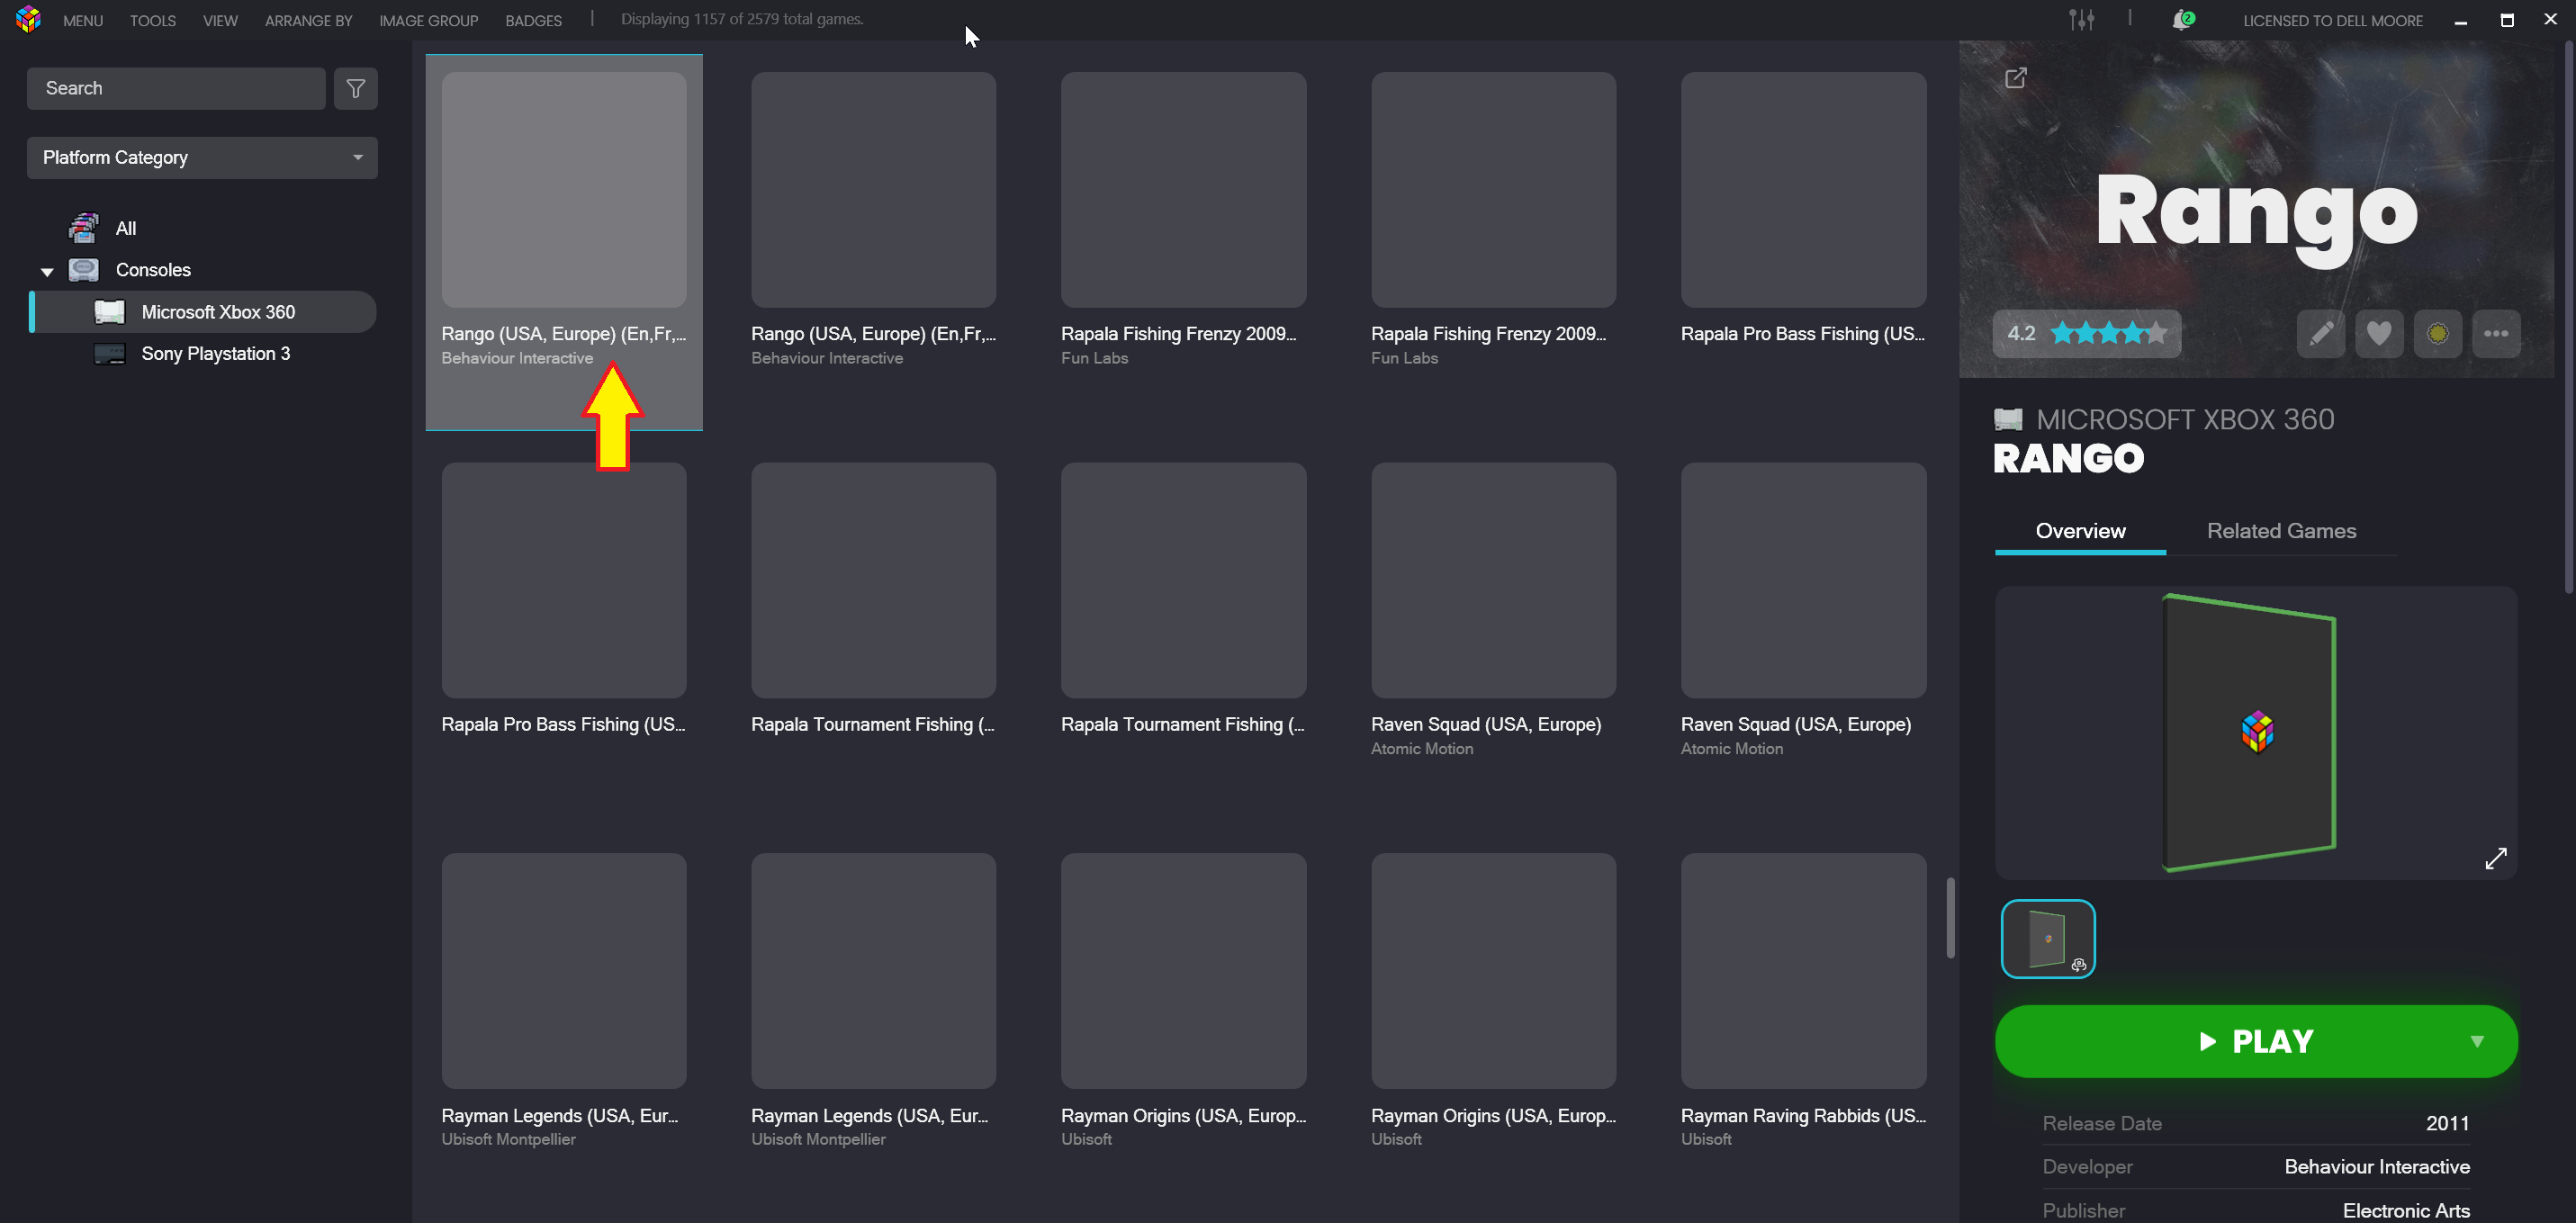Screen dimensions: 2576x1223
Task: Click the 2011 release date value
Action: click(2447, 1123)
